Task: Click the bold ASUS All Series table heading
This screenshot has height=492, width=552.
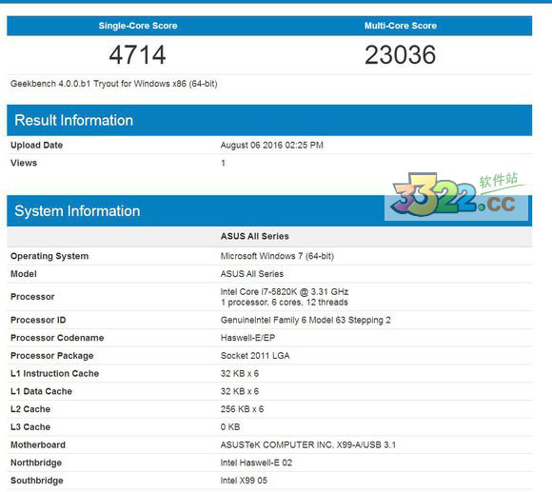Action: pos(254,236)
